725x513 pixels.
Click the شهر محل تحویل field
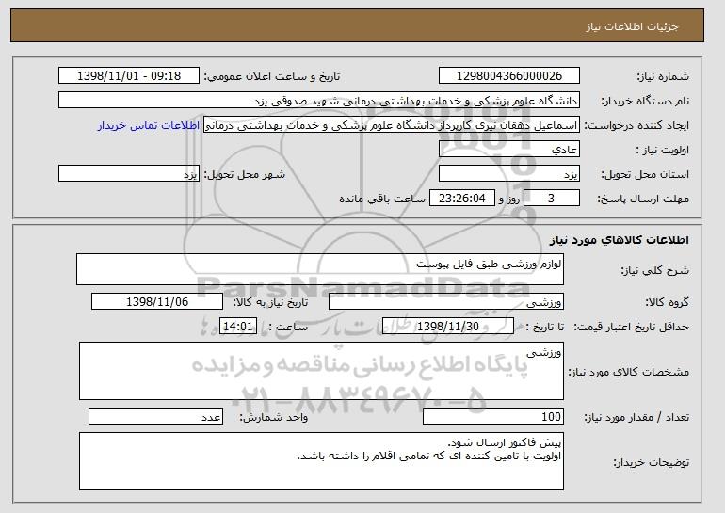click(x=129, y=174)
